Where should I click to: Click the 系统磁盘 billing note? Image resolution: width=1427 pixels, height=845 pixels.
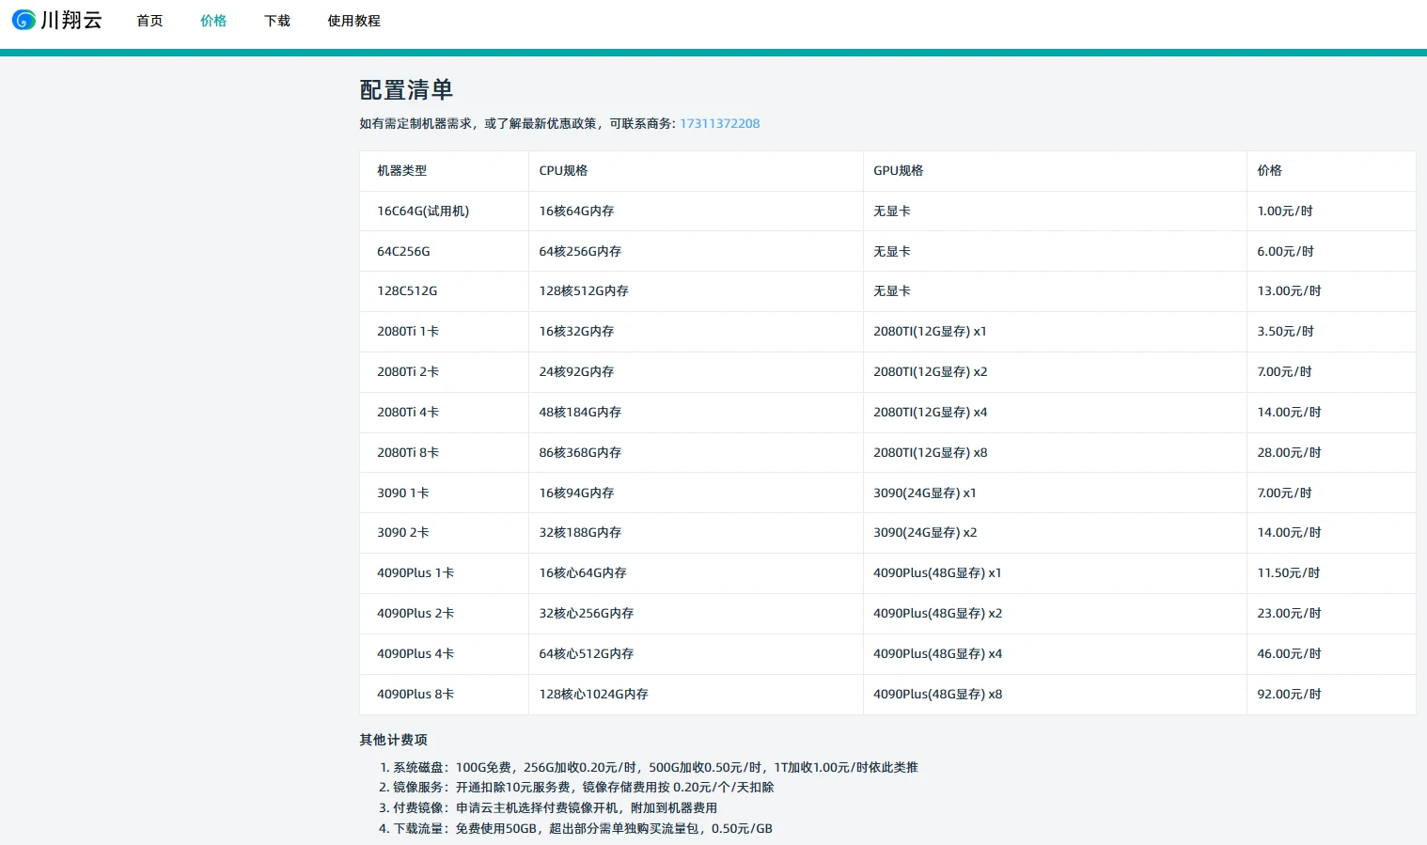point(655,767)
